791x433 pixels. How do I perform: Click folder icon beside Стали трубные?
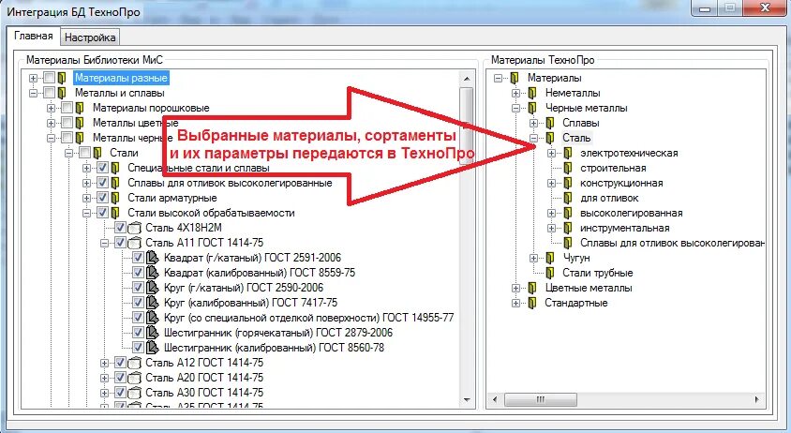coord(550,273)
